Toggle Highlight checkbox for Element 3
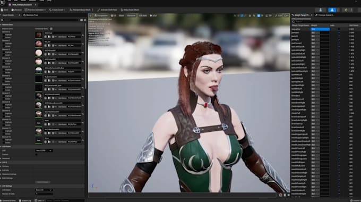Viewport: 361px width, 202px height. click(x=4, y=61)
